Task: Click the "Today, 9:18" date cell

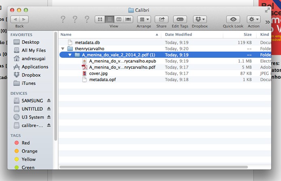Action: tap(177, 80)
